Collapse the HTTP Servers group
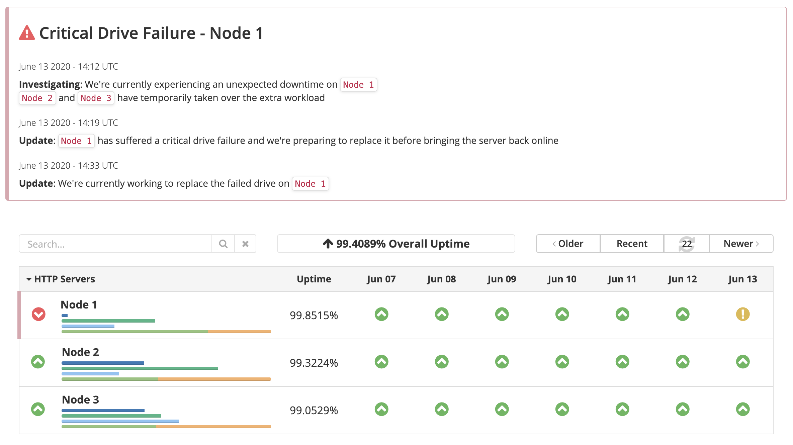The image size is (793, 445). click(29, 279)
